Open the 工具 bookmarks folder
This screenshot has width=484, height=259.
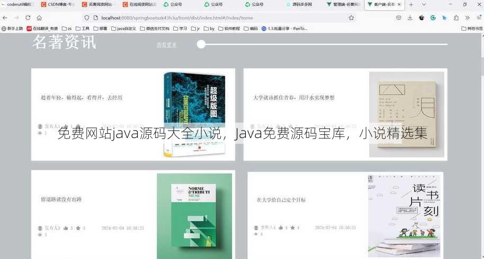83,29
